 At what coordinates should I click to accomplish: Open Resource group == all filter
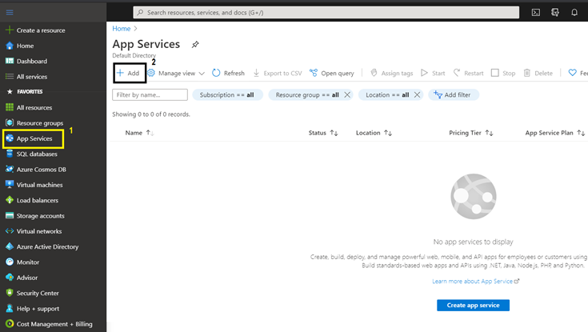[307, 95]
